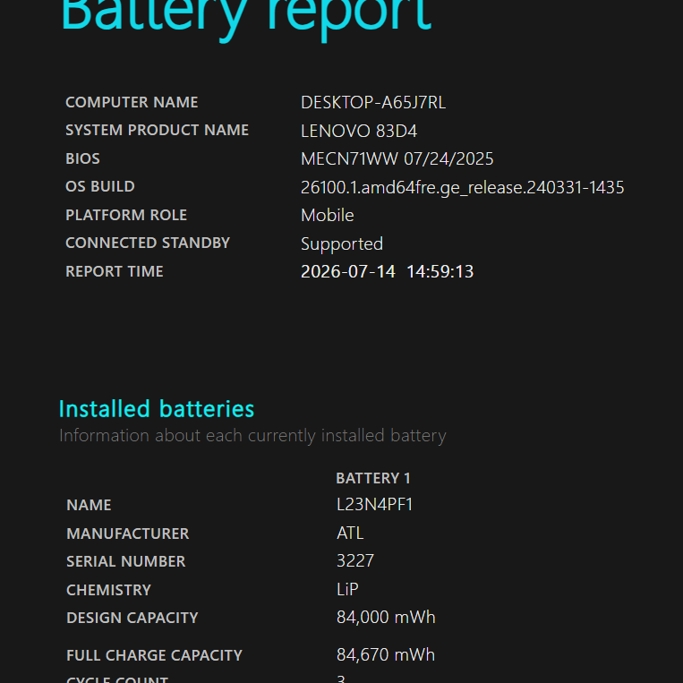683x683 pixels.
Task: Click the installed battery description subtitle
Action: tap(252, 436)
